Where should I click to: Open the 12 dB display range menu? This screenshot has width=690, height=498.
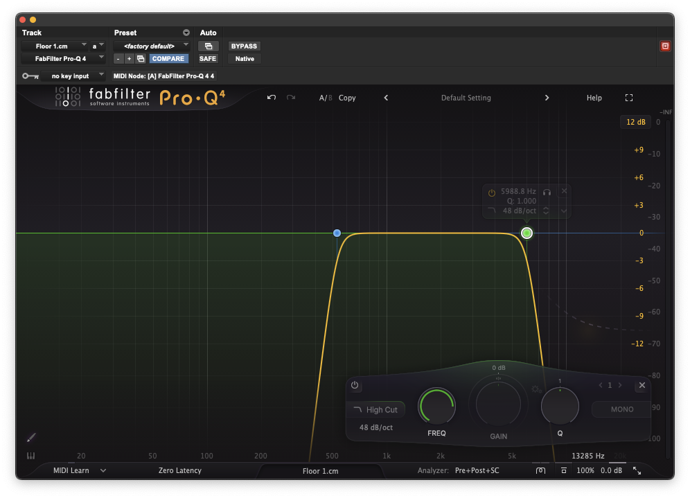click(x=636, y=122)
